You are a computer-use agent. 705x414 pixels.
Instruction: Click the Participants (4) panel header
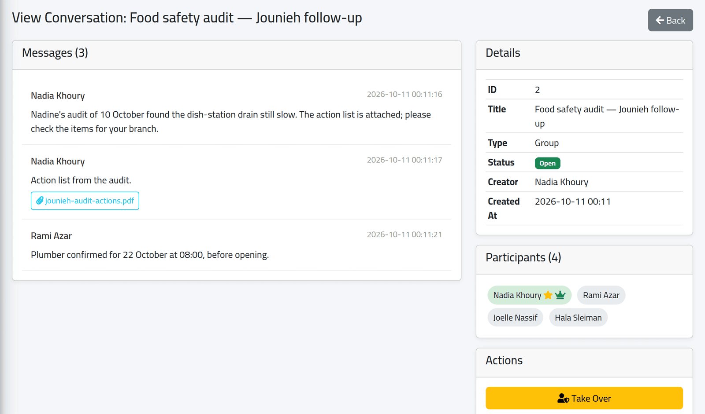[584, 260]
